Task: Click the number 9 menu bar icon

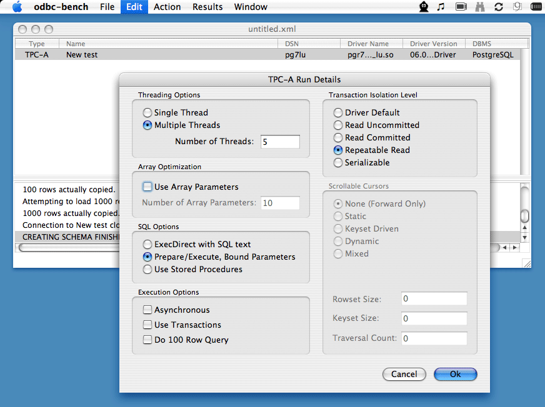Action: (x=517, y=7)
